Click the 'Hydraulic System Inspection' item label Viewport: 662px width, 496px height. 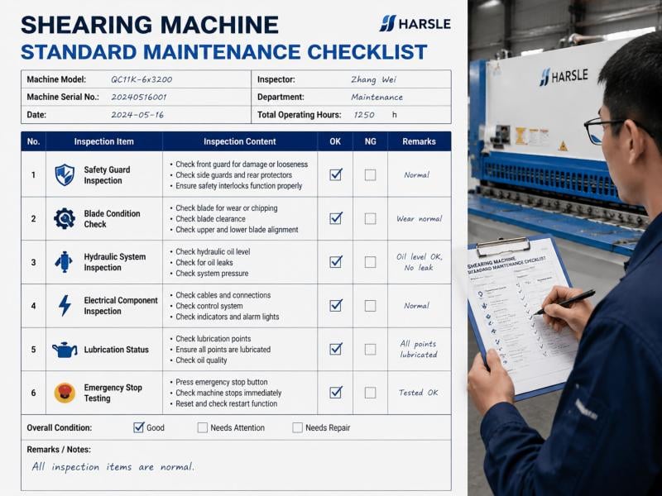[x=114, y=262]
